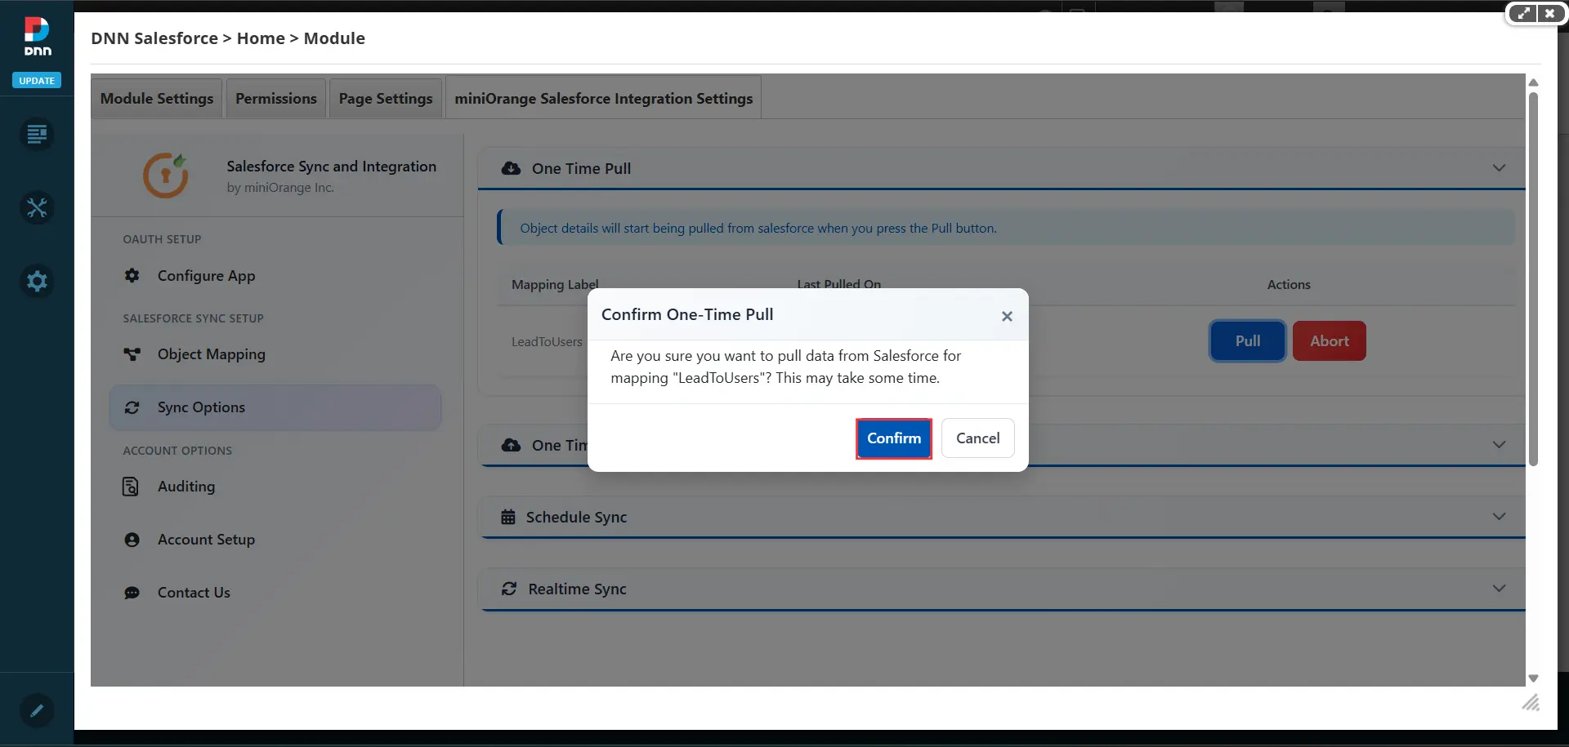Cancel the Confirm One-Time Pull dialog
1569x747 pixels.
(977, 438)
